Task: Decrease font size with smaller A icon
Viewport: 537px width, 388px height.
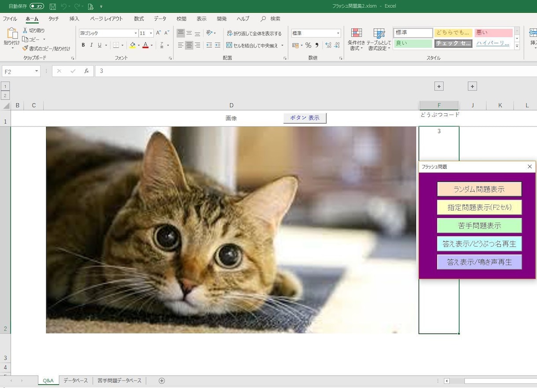Action: [x=167, y=33]
